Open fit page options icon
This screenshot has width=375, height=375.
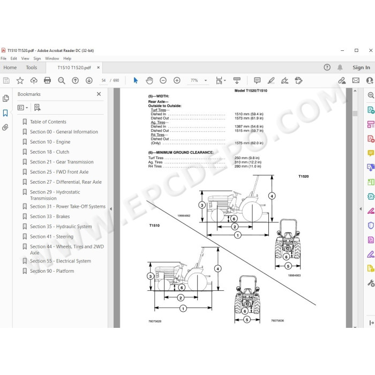click(x=221, y=80)
